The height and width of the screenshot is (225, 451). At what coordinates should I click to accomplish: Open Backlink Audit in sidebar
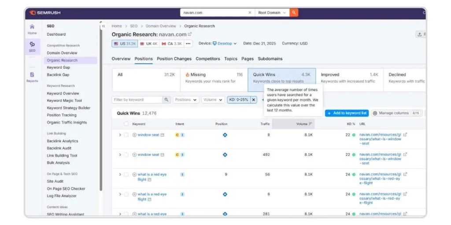(59, 149)
